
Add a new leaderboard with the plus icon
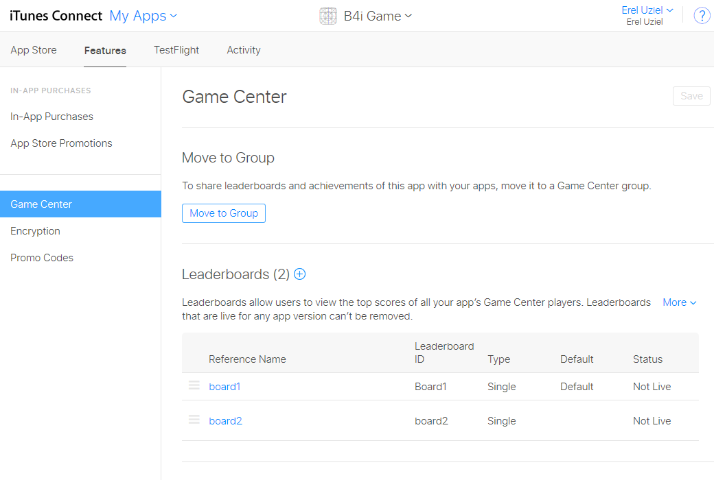(x=299, y=274)
